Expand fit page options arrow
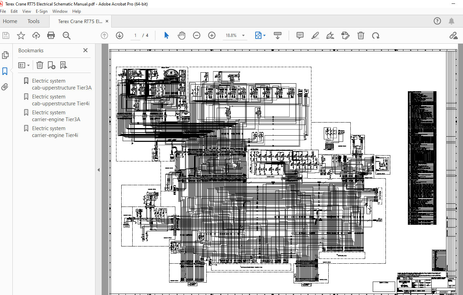The image size is (463, 295). tap(265, 35)
